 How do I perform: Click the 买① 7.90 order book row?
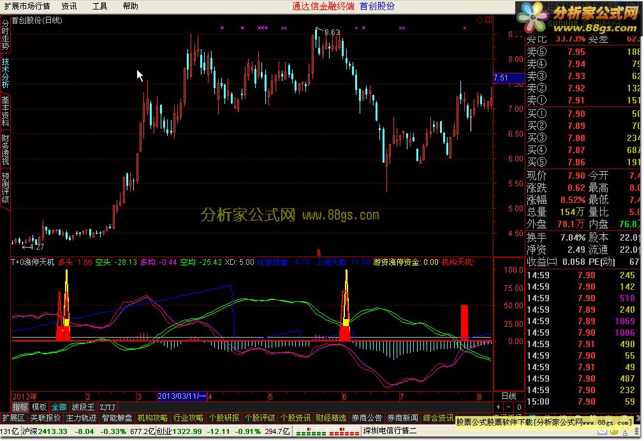click(583, 114)
